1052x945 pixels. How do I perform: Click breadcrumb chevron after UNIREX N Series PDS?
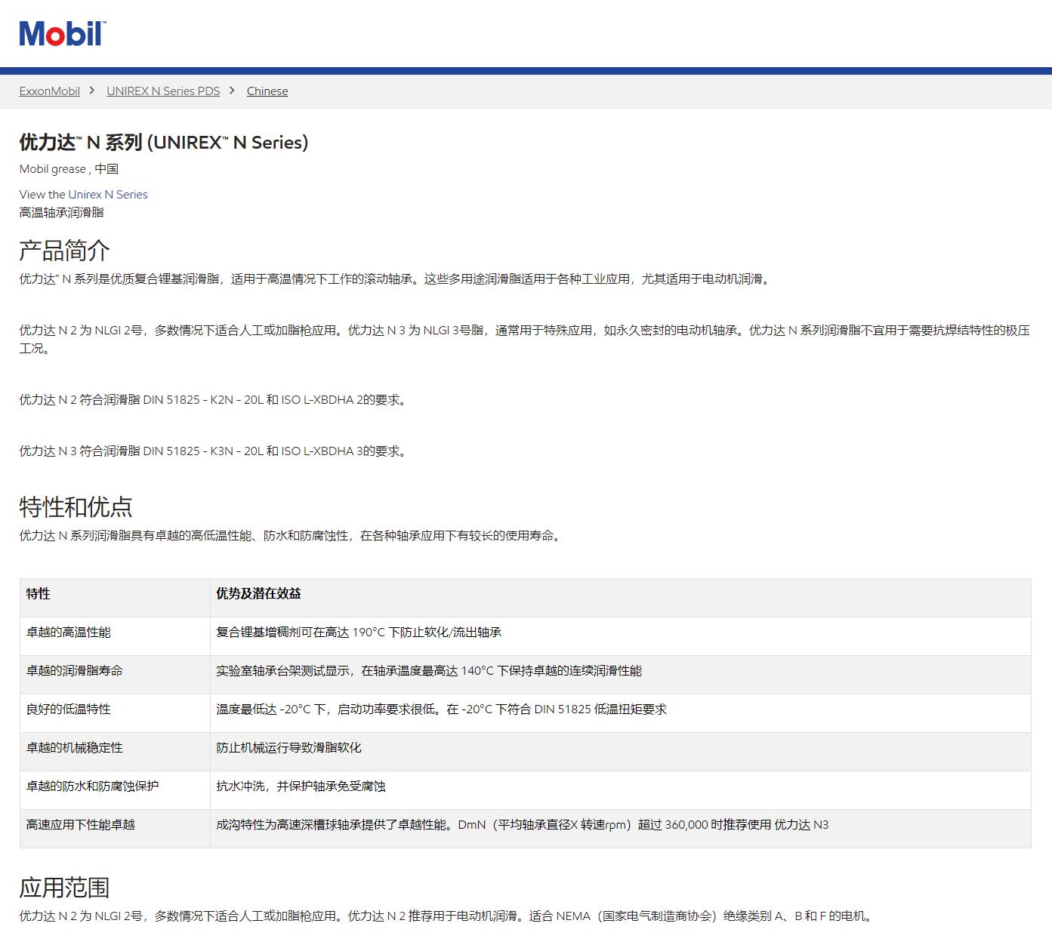coord(233,91)
